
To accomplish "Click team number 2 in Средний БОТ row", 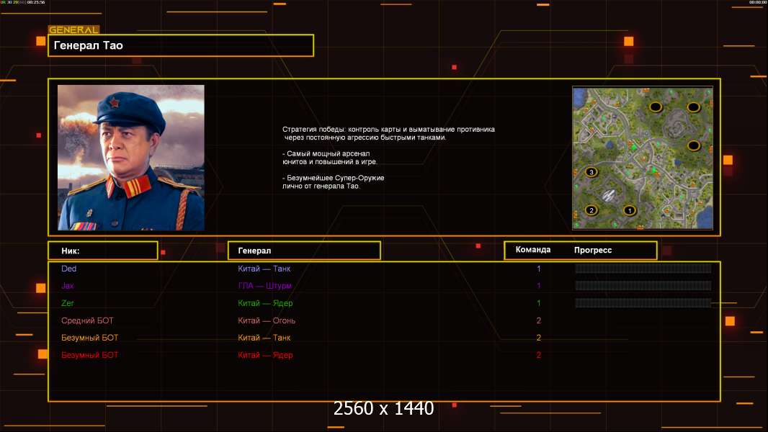I will [538, 320].
